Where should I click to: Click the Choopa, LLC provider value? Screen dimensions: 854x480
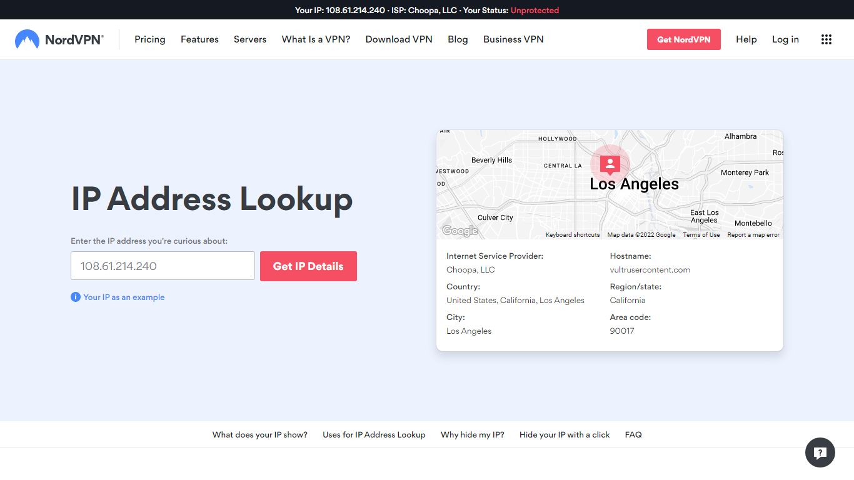pyautogui.click(x=471, y=270)
